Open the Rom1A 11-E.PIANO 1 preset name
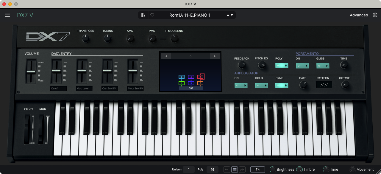Viewport: 381px width, 174px height. tap(190, 15)
